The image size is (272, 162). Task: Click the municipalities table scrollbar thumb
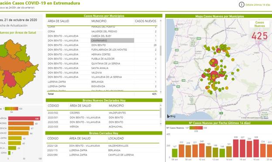161,51
